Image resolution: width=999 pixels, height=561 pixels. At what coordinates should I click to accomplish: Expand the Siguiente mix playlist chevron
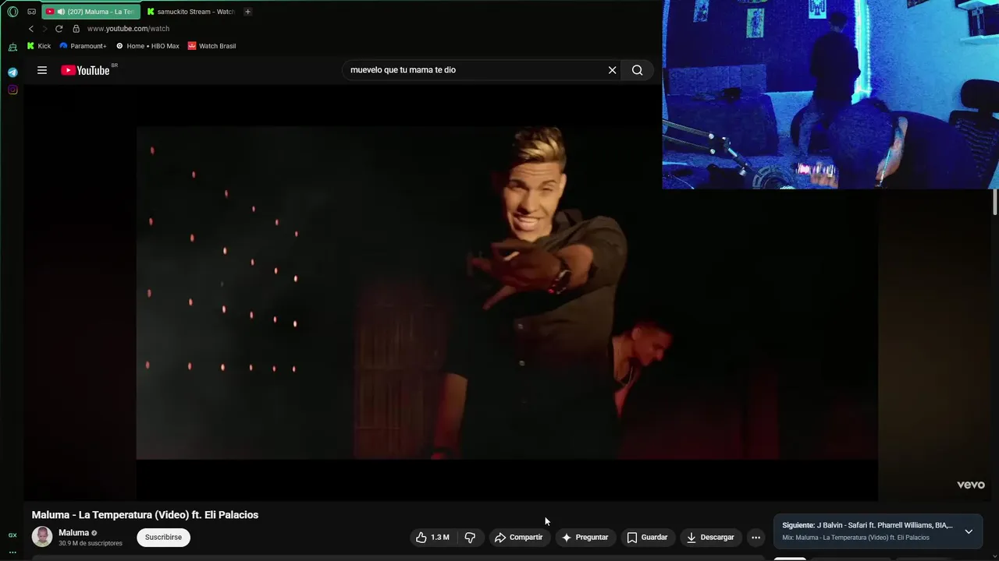coord(969,531)
